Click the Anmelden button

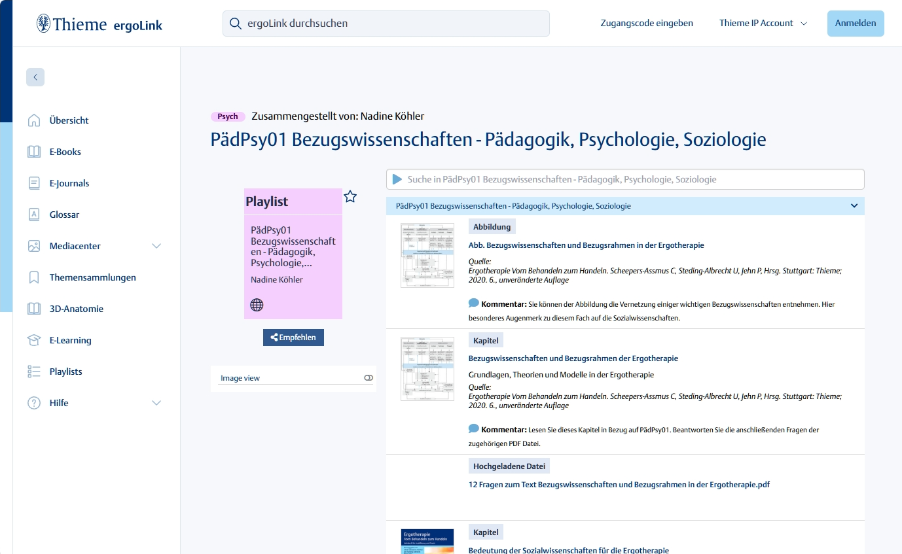click(x=855, y=23)
